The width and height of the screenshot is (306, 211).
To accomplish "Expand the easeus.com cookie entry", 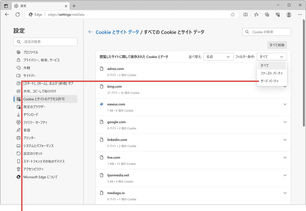I will pyautogui.click(x=285, y=104).
